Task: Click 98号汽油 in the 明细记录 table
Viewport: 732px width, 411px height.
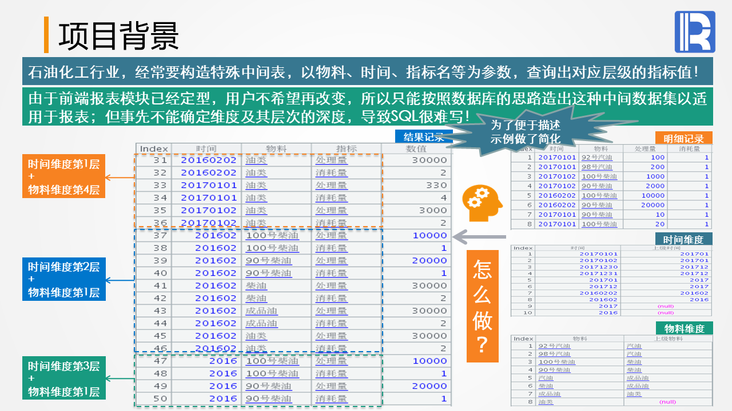Action: coord(596,167)
